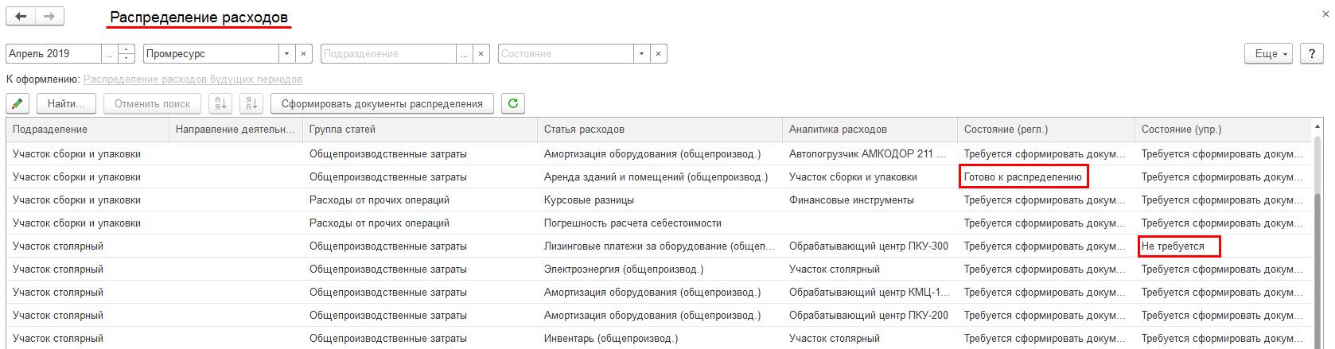Image resolution: width=1335 pixels, height=349 pixels.
Task: Click the Статья расходов column header
Action: point(584,129)
